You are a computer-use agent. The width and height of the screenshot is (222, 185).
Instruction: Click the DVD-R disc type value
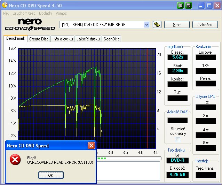tap(177, 161)
